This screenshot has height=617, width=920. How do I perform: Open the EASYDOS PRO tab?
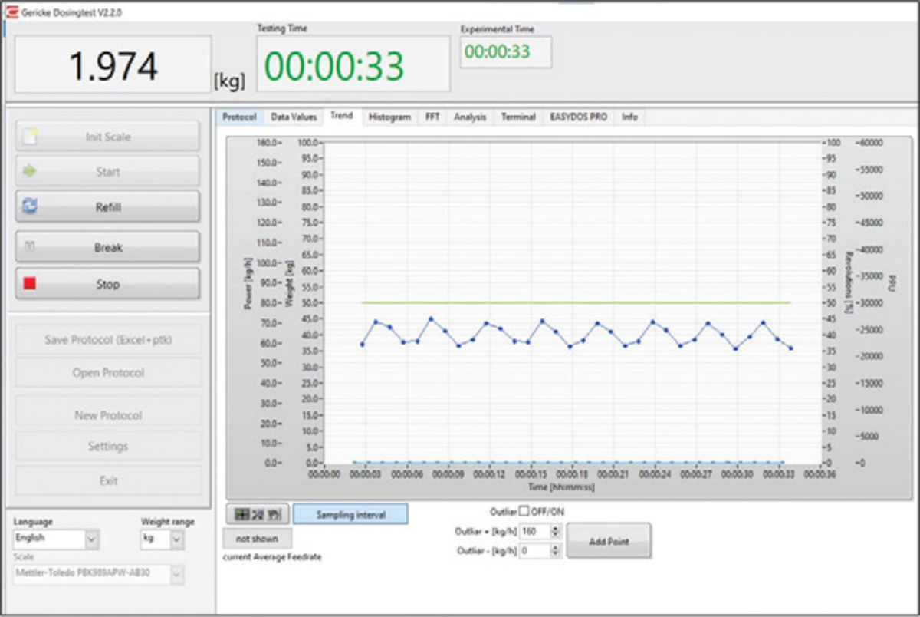(x=578, y=117)
